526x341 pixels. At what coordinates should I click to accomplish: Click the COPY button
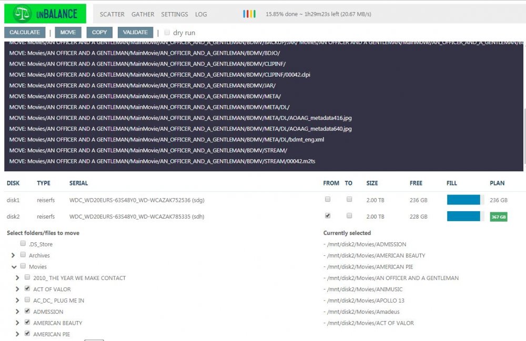point(99,32)
